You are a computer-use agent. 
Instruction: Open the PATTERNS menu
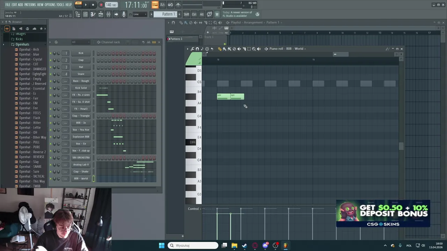pos(30,5)
